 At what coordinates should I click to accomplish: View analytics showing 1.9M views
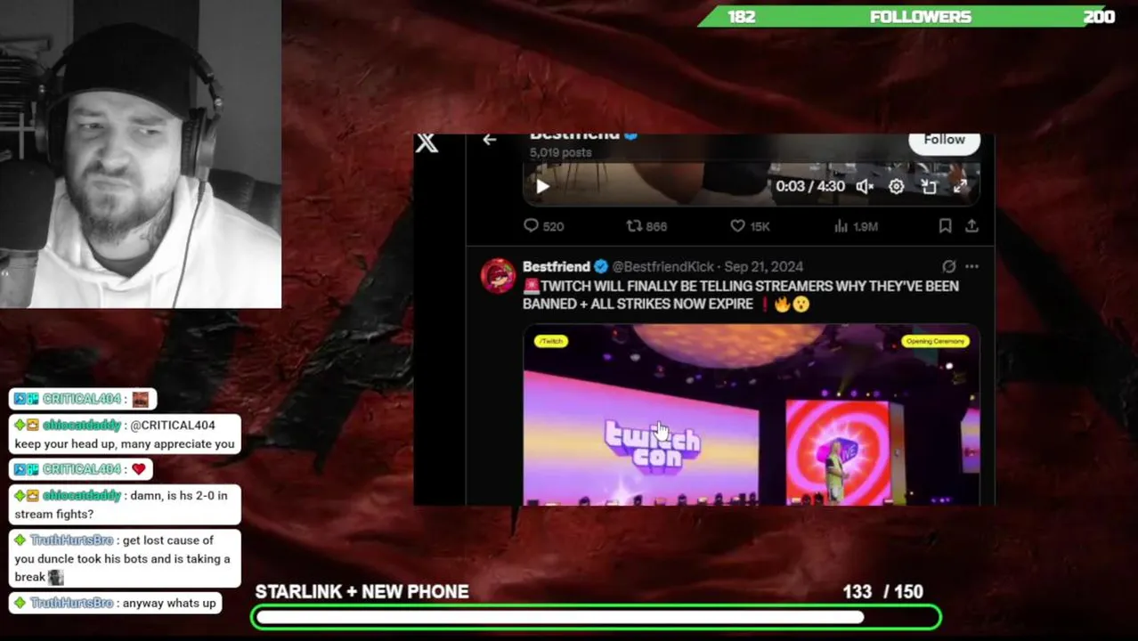click(x=856, y=226)
